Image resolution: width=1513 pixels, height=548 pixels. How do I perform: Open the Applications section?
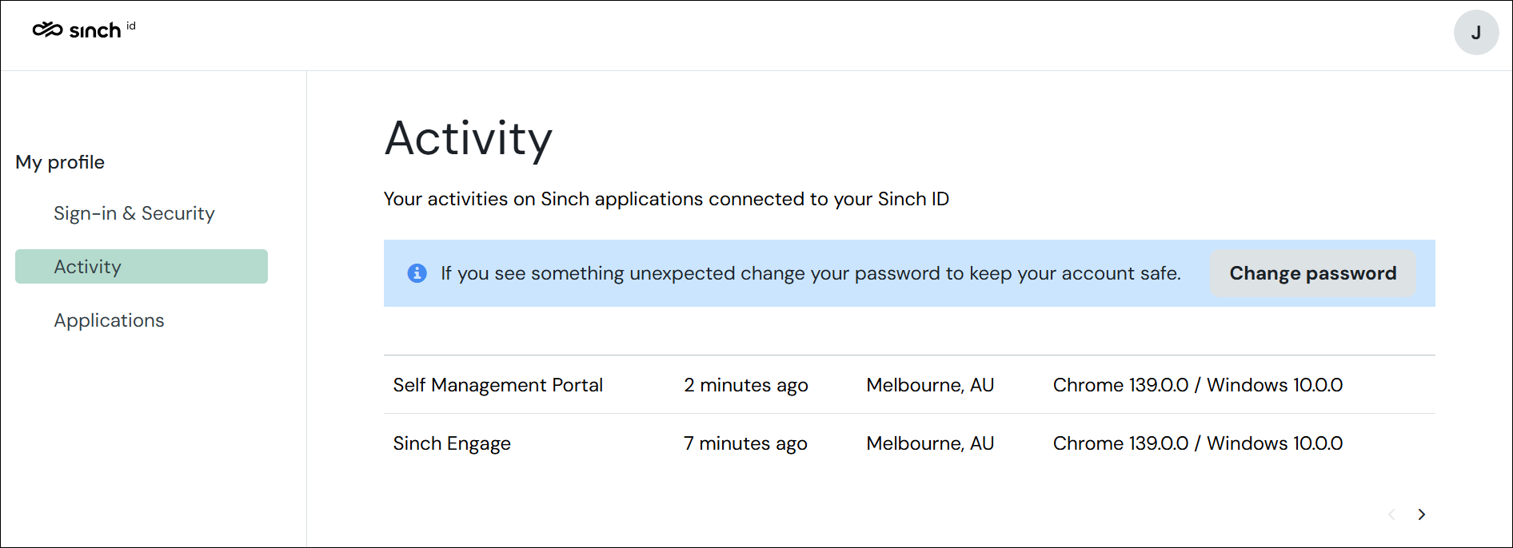click(109, 320)
